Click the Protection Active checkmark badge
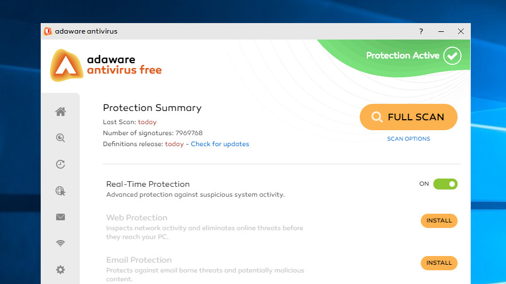506x284 pixels. click(x=452, y=55)
